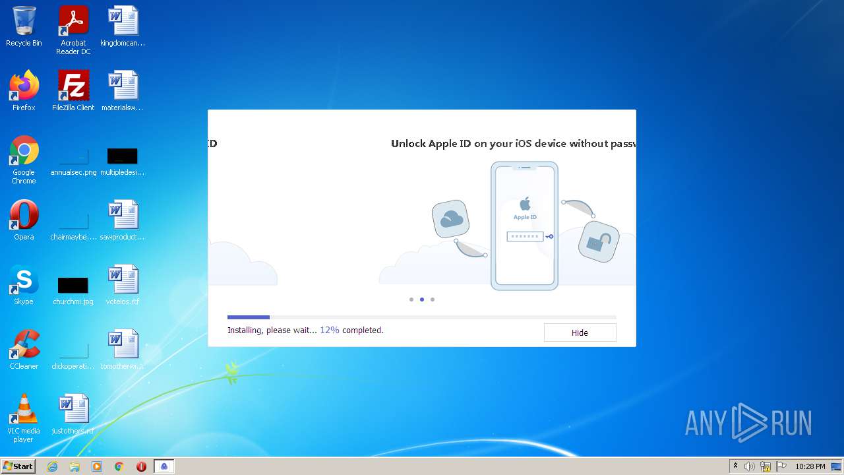Open the Recycle Bin desktop icon
Image resolution: width=844 pixels, height=475 pixels.
pos(24,26)
